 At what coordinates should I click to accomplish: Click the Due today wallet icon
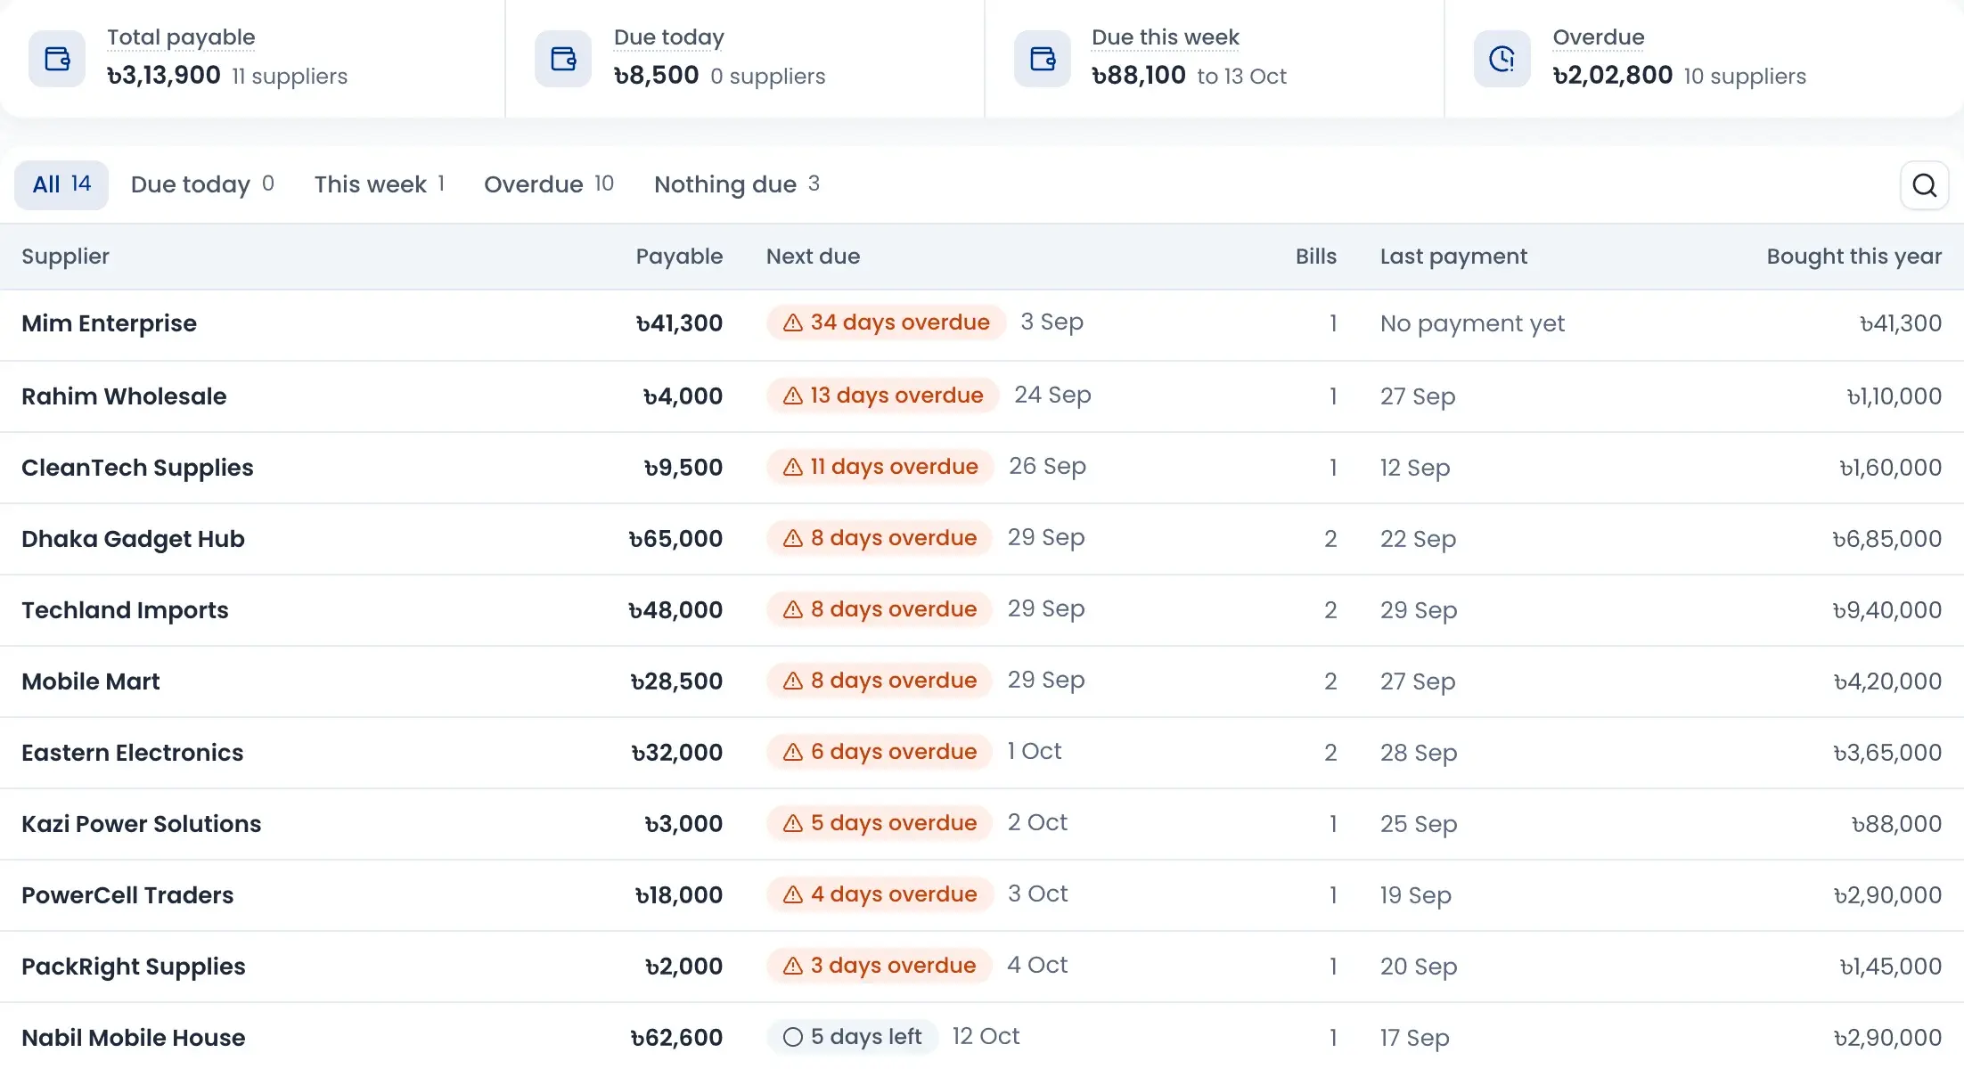click(563, 59)
